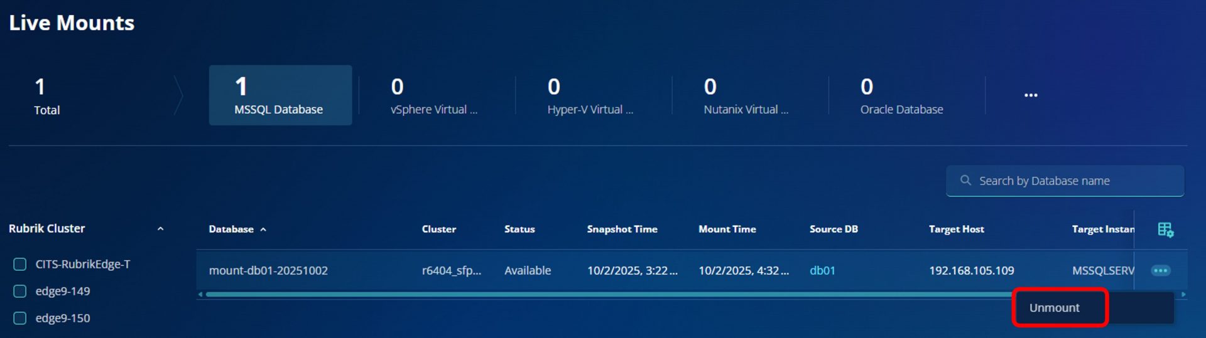Click horizontal scrollbar left arrow

point(200,294)
